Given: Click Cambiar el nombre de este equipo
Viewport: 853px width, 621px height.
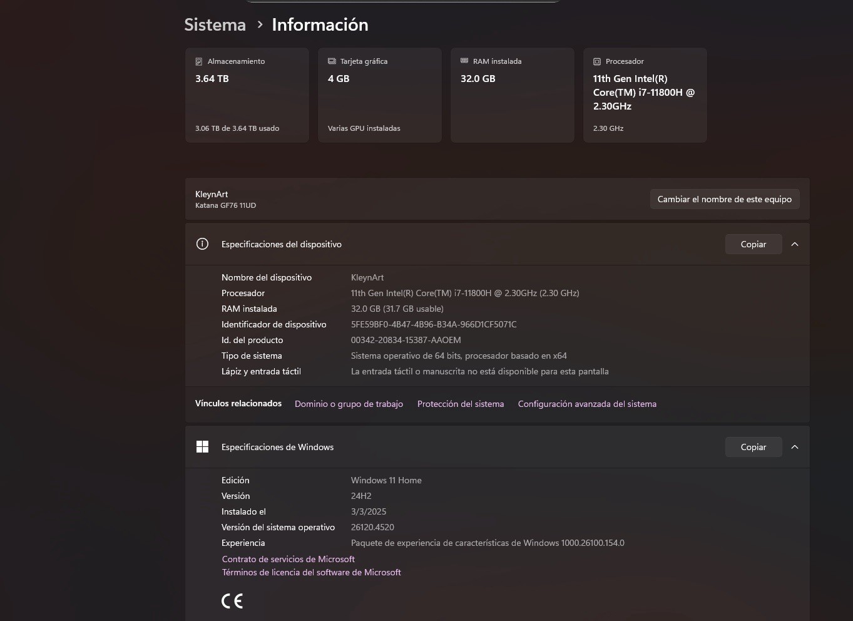Looking at the screenshot, I should (725, 199).
